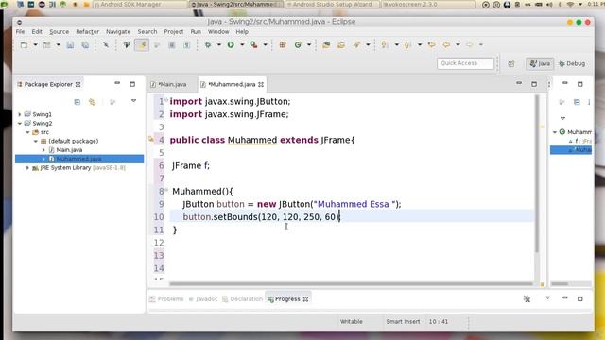
Task: Open the Progress view menu triangle
Action: [x=547, y=298]
